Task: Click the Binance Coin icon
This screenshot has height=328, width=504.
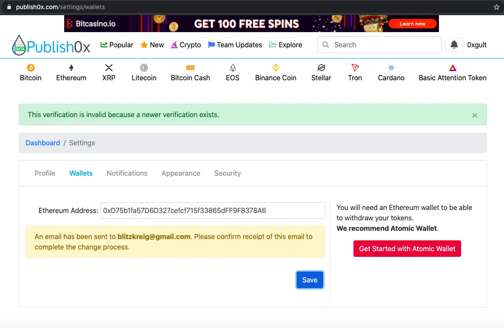Action: click(275, 68)
